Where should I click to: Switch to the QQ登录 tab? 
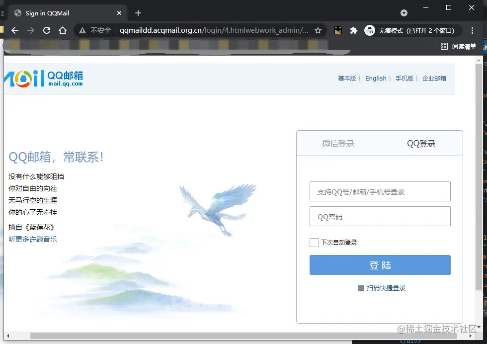tap(421, 144)
